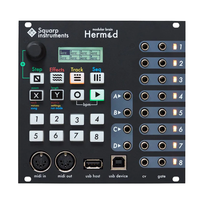Select track pad number 1
Viewport: 204px width, 204px height.
point(37,119)
